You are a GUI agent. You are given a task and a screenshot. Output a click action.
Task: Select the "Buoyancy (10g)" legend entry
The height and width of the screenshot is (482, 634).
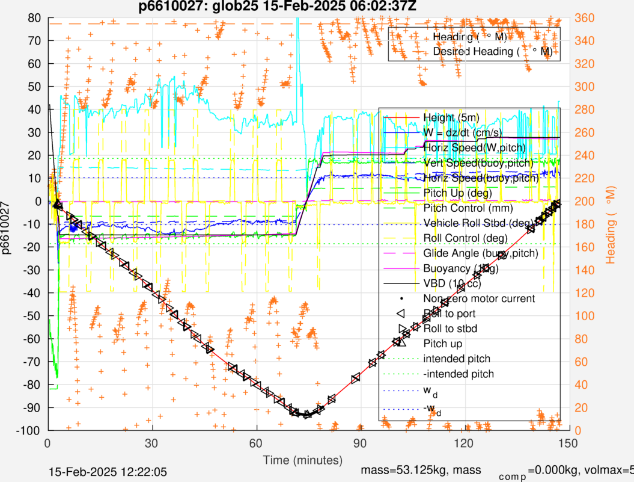pyautogui.click(x=461, y=268)
